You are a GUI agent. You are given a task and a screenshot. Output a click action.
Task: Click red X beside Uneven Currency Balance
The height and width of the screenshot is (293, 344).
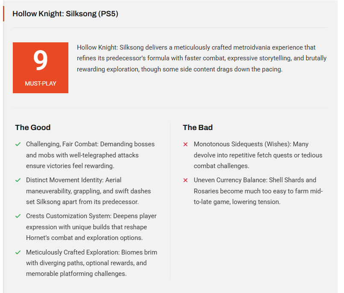click(x=185, y=180)
